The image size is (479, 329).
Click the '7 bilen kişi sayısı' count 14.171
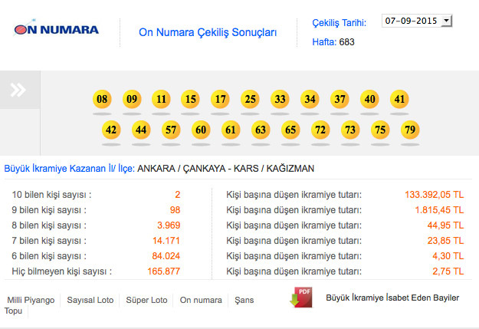166,240
